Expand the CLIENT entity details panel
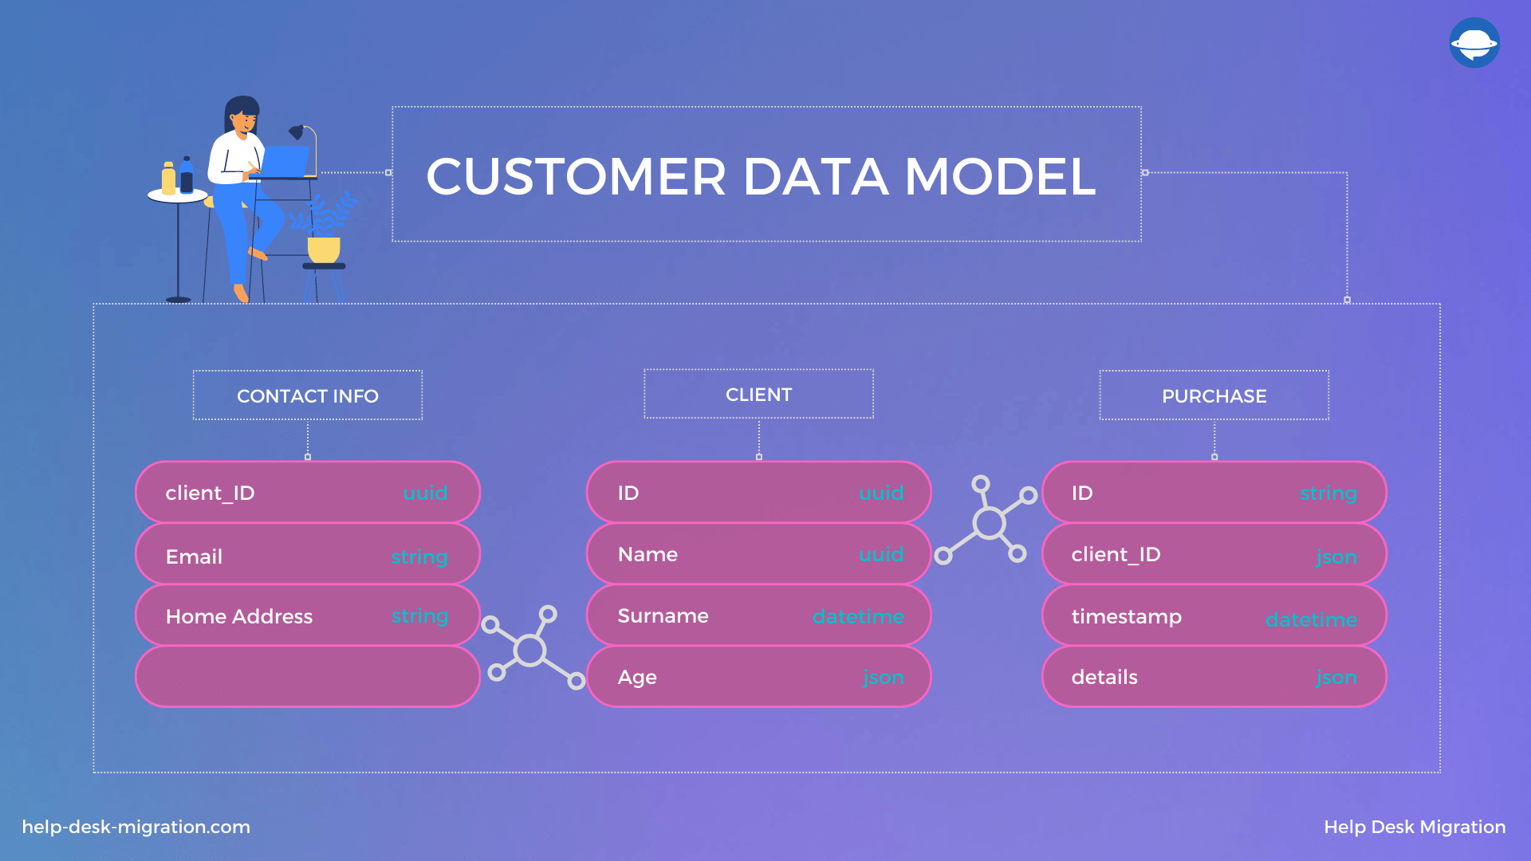1531x861 pixels. click(x=758, y=395)
